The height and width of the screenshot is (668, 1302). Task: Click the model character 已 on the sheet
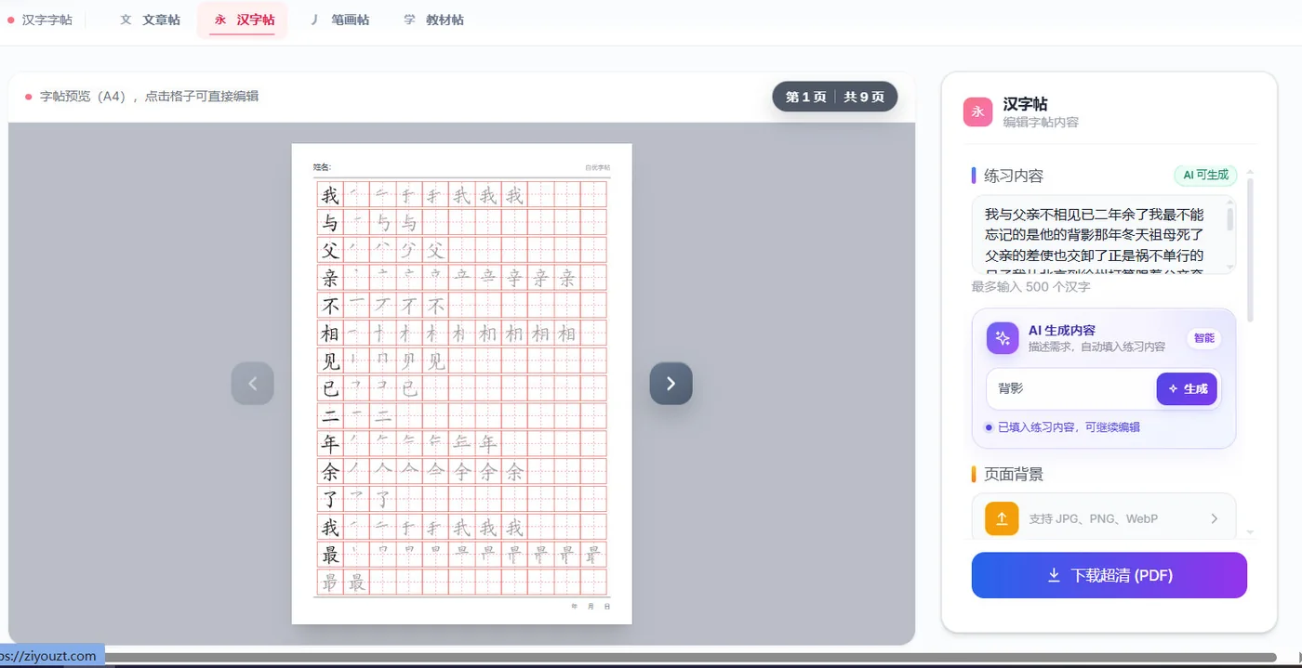pos(330,388)
